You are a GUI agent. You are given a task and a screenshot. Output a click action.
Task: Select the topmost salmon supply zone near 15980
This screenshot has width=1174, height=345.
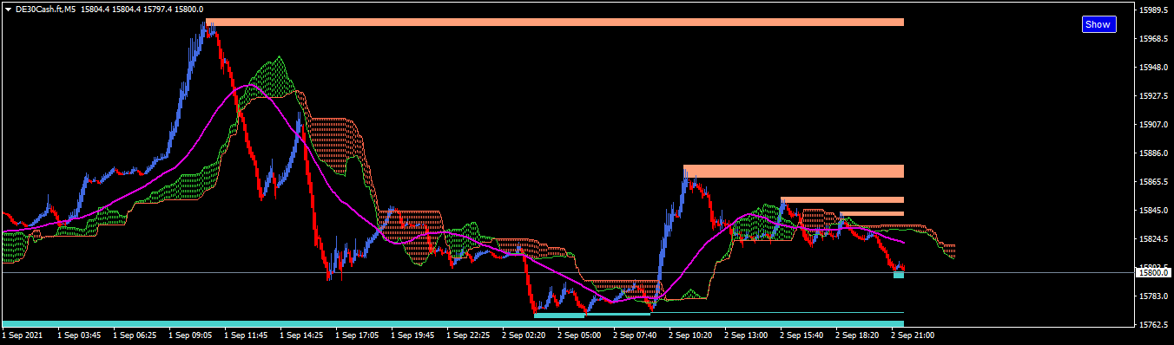click(555, 23)
